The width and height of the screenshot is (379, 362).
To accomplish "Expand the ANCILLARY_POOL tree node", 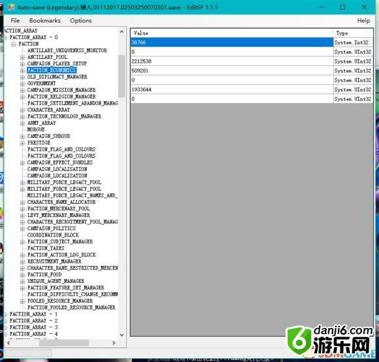I will pyautogui.click(x=22, y=58).
